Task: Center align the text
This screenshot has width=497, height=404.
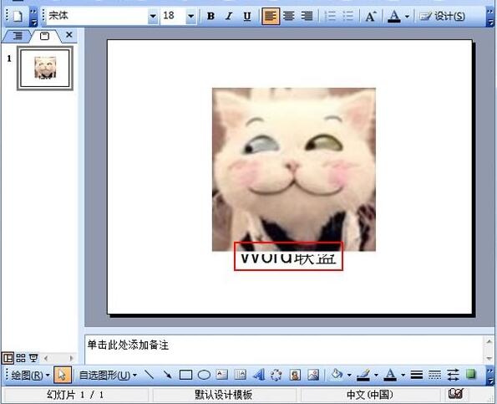Action: tap(289, 16)
